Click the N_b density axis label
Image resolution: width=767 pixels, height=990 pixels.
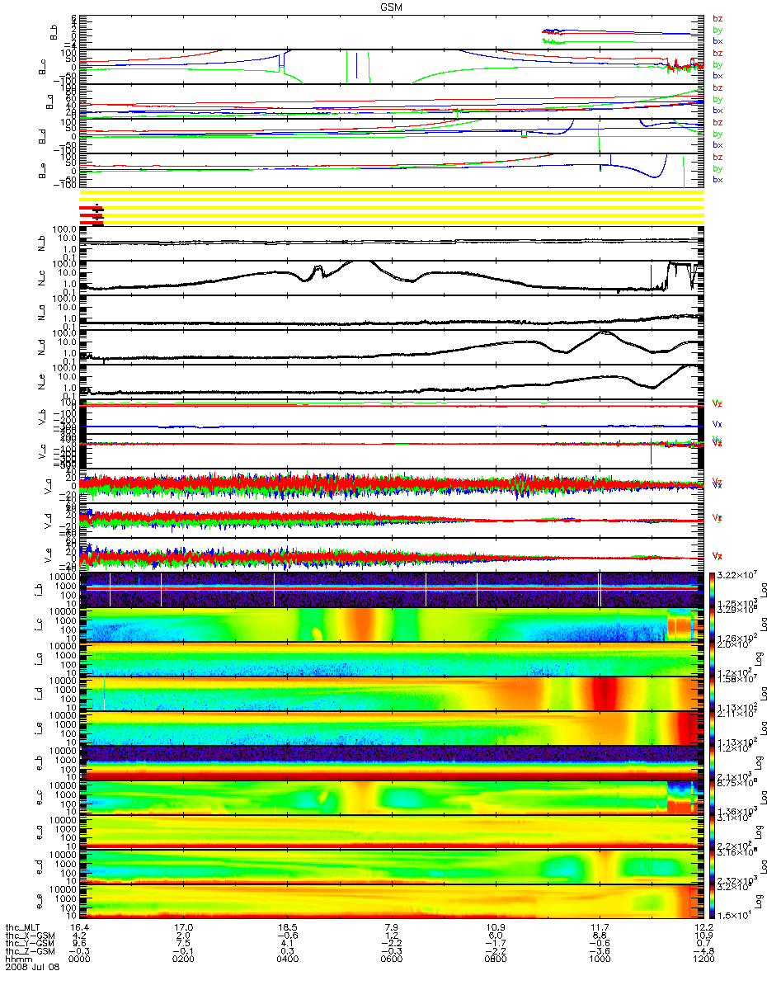(40, 242)
